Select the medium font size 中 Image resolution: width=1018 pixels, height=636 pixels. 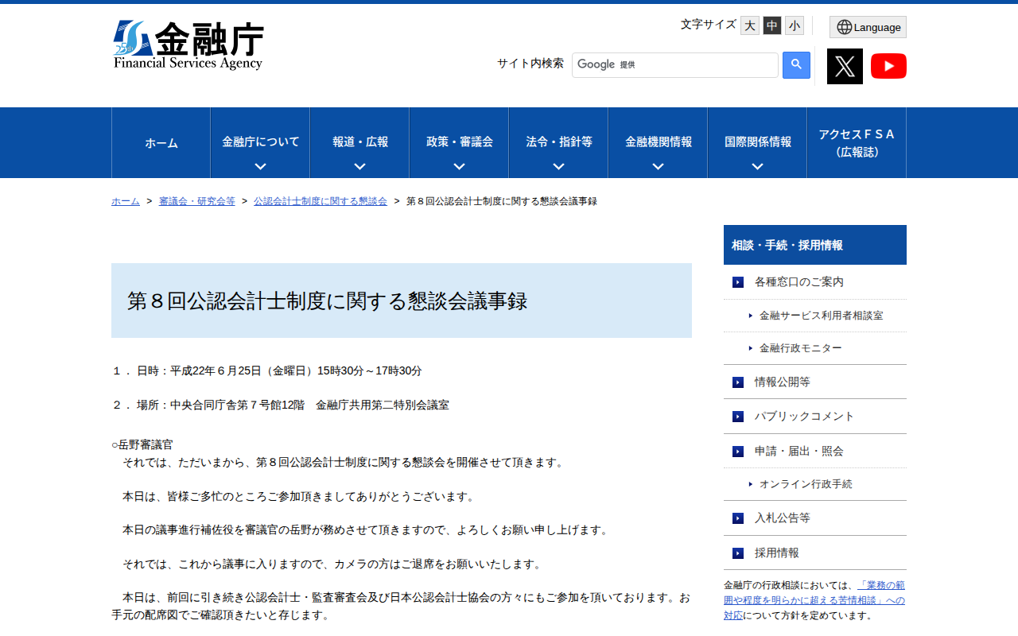[771, 25]
